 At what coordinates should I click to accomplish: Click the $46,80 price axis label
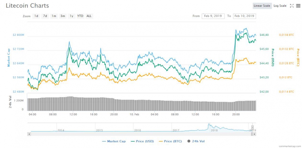click(264, 35)
